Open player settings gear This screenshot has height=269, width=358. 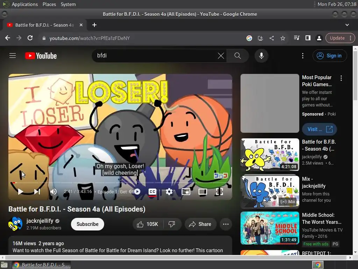[x=169, y=192]
